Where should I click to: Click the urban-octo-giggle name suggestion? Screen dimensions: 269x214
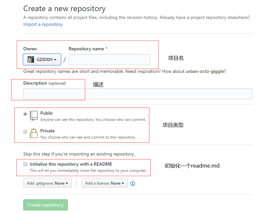click(x=205, y=71)
